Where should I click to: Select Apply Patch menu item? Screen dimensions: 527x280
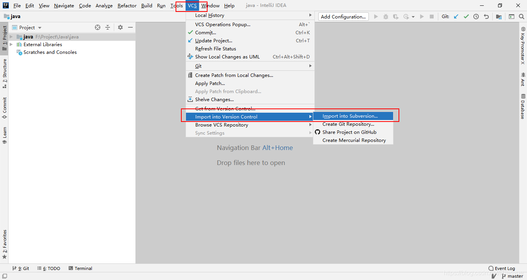point(250,83)
